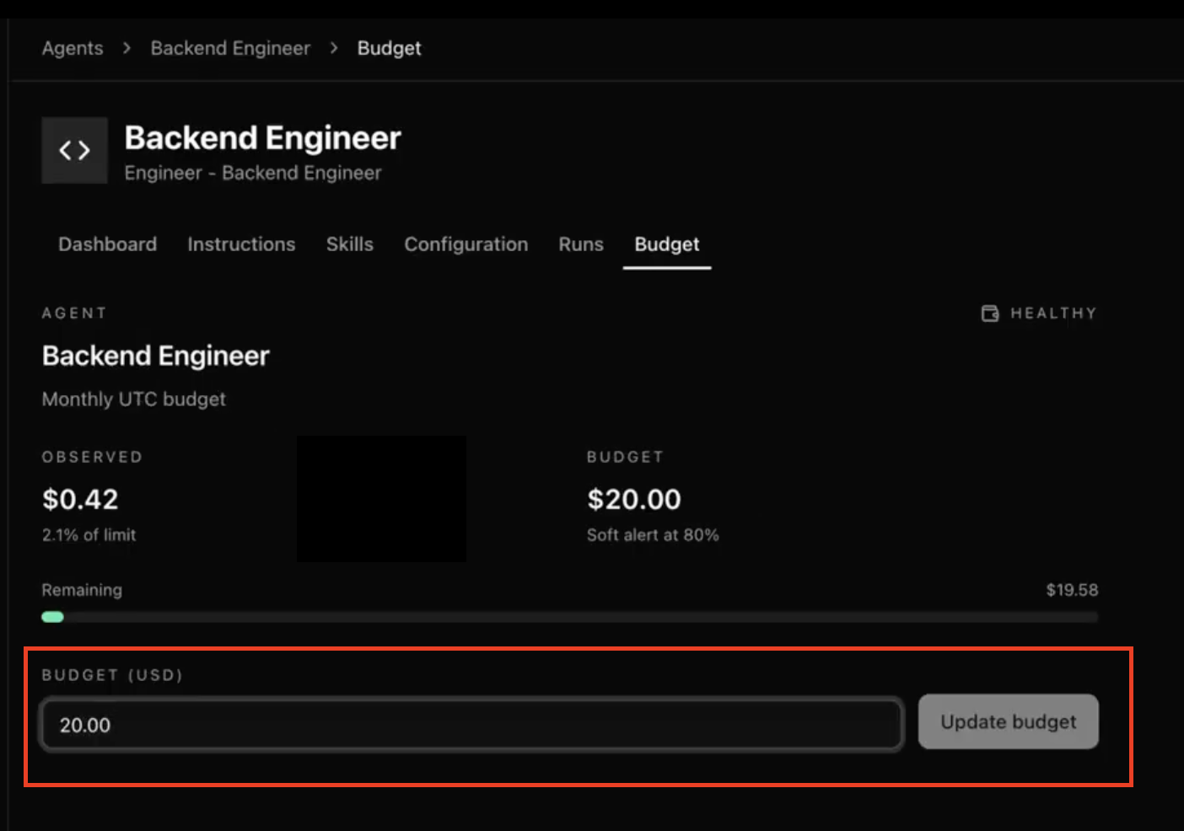This screenshot has width=1184, height=831.
Task: Click Budget in the breadcrumb trail
Action: point(389,48)
